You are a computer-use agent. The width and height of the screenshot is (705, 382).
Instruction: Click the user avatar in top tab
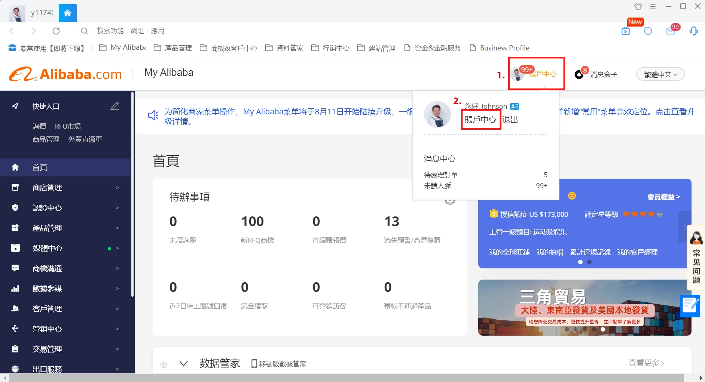(x=17, y=14)
